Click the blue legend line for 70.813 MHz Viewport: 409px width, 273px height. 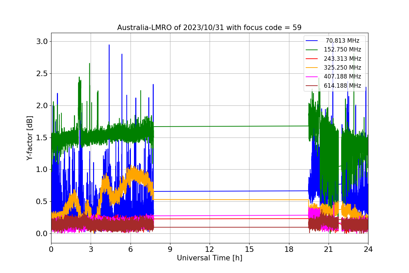click(312, 41)
